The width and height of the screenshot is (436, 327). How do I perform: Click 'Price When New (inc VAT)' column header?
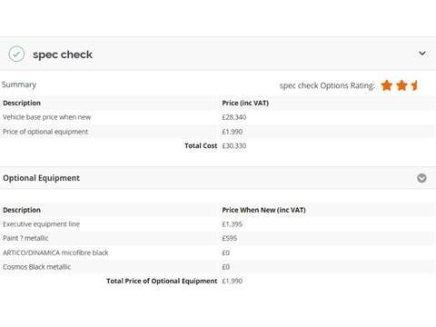[x=263, y=210]
